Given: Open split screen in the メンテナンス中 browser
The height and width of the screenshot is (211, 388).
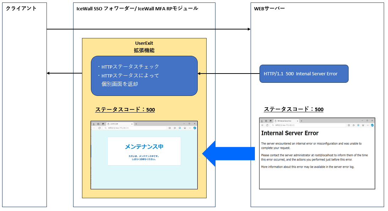Looking at the screenshot, I should coord(170,128).
